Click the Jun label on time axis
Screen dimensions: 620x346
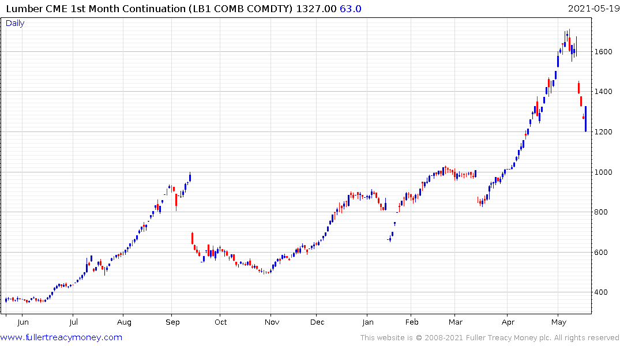tap(23, 322)
